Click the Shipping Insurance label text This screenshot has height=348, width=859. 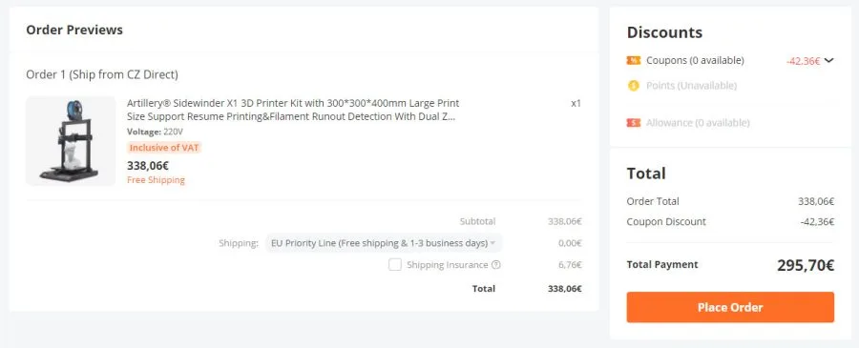pyautogui.click(x=447, y=265)
